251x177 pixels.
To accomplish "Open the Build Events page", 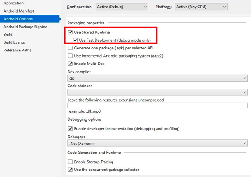I will (14, 42).
